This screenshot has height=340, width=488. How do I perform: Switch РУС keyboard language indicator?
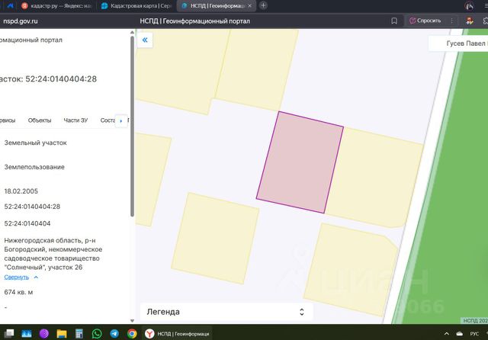tap(474, 333)
